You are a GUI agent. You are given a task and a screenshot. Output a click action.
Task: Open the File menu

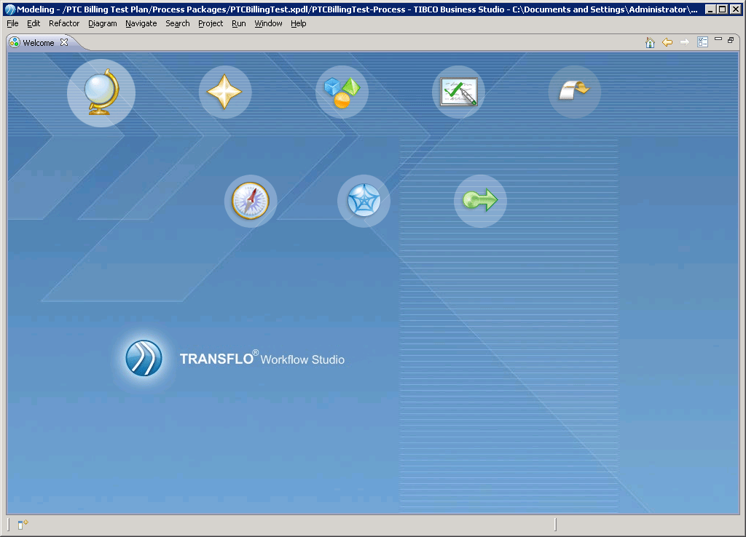(12, 23)
